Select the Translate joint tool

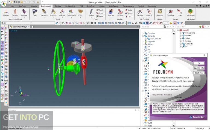click(44, 13)
